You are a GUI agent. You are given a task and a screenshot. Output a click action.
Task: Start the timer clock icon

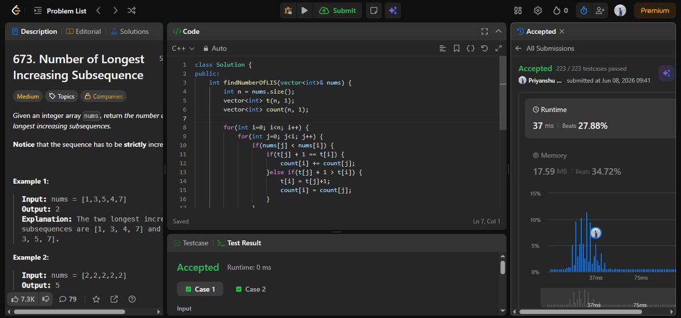pyautogui.click(x=583, y=10)
